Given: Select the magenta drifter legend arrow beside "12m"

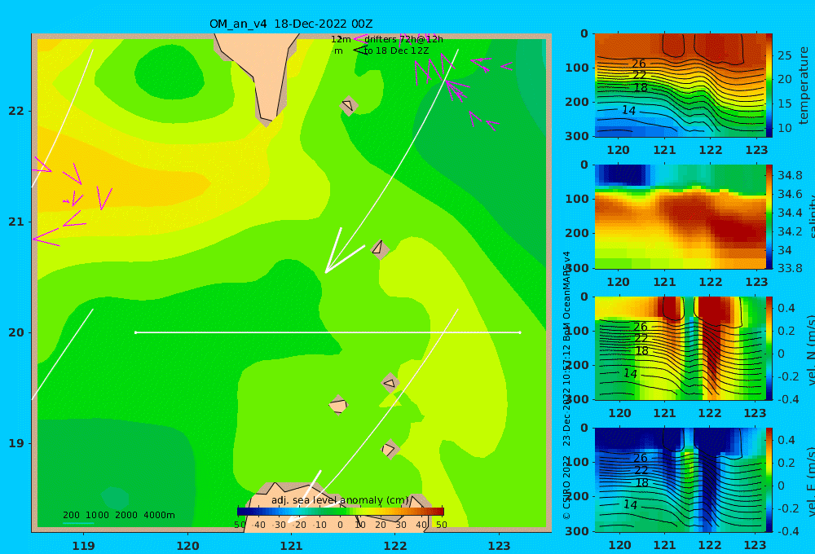Looking at the screenshot, I should tap(359, 38).
